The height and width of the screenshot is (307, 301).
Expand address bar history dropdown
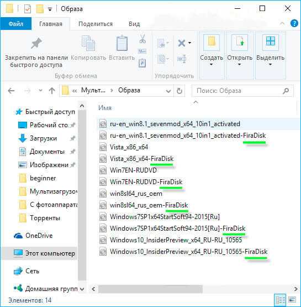[x=168, y=91]
